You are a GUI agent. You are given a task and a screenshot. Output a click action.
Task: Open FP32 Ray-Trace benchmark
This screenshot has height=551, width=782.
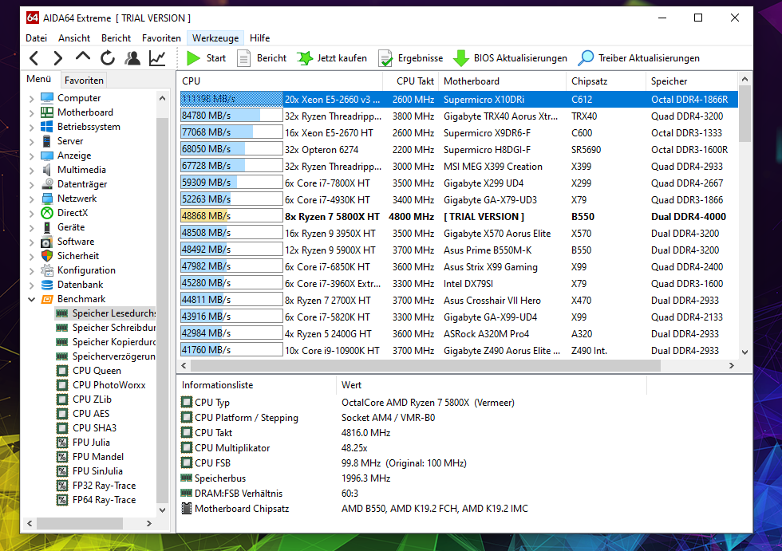click(x=96, y=486)
